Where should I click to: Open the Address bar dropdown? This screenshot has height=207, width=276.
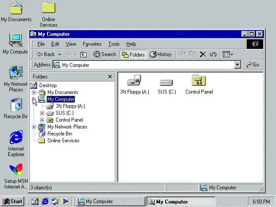coord(237,65)
